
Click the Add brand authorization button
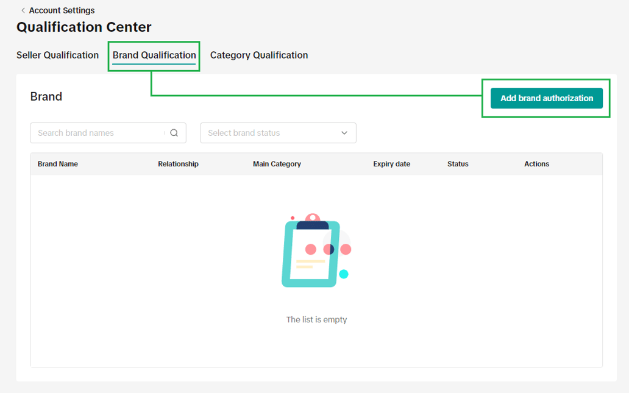click(545, 98)
